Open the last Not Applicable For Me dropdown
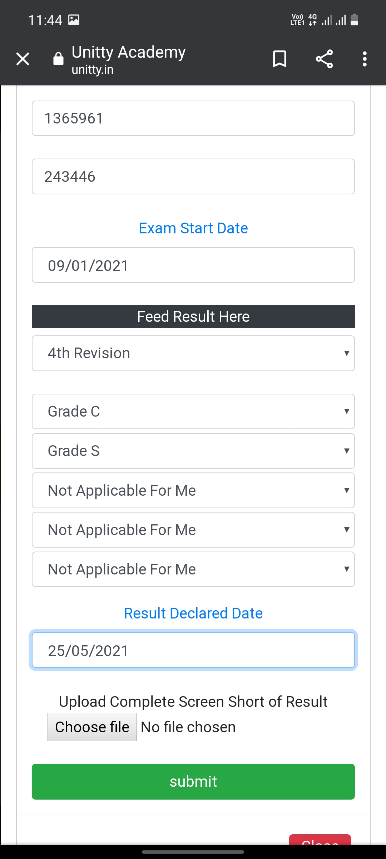Screen dimensions: 386x859 (193, 569)
